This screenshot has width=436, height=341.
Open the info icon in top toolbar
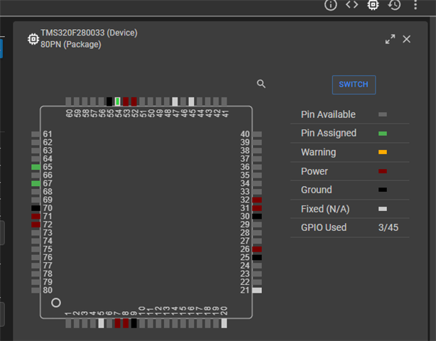point(330,5)
